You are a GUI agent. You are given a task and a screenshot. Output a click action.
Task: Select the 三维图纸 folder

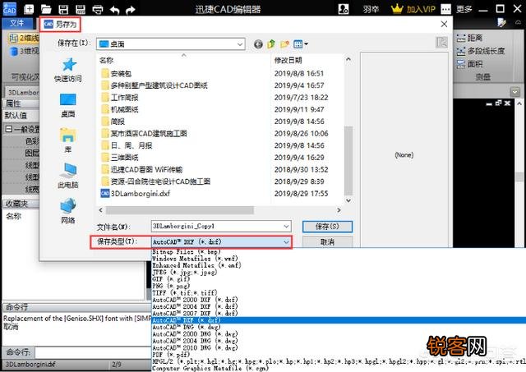(119, 158)
